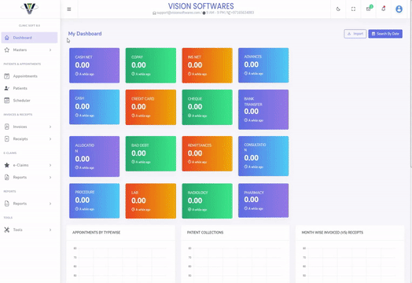
Task: Expand the Receipts submenu
Action: click(x=50, y=138)
